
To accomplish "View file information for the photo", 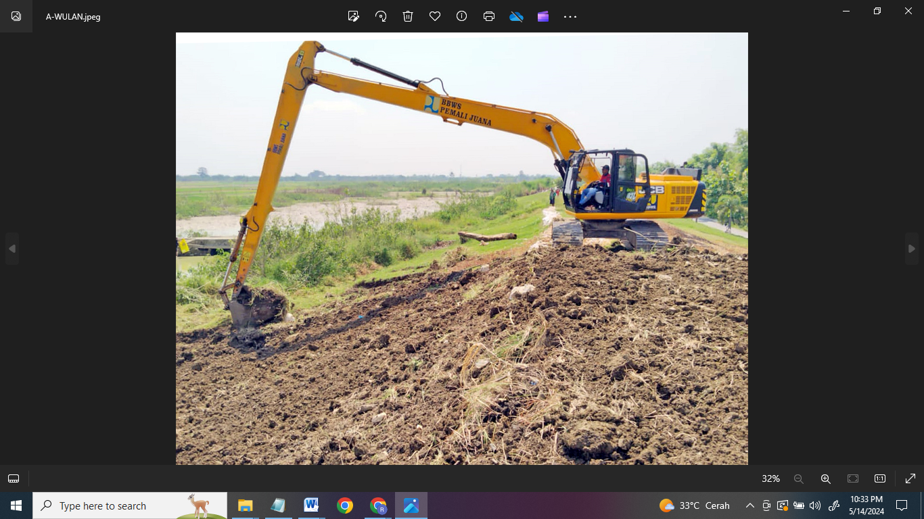I will click(x=461, y=16).
